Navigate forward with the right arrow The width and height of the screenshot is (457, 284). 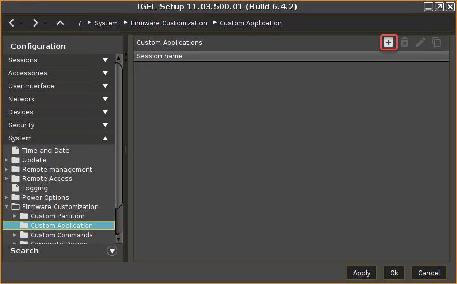(35, 23)
